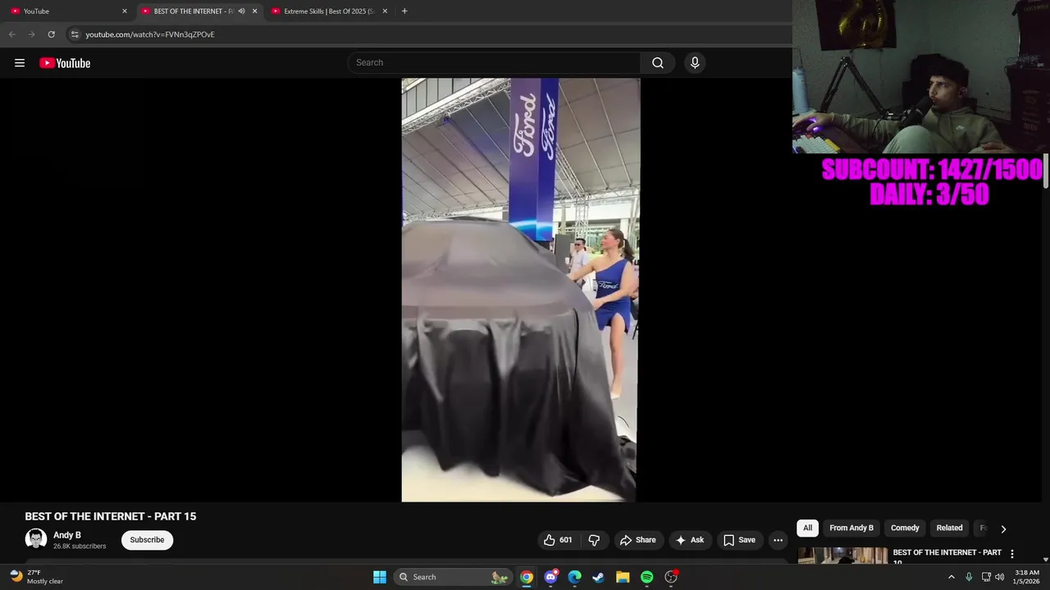This screenshot has height=590, width=1050.
Task: Click in YouTube search field
Action: [x=495, y=63]
